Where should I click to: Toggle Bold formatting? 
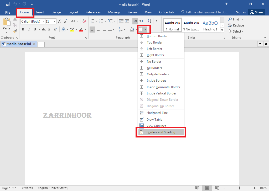coord(23,29)
